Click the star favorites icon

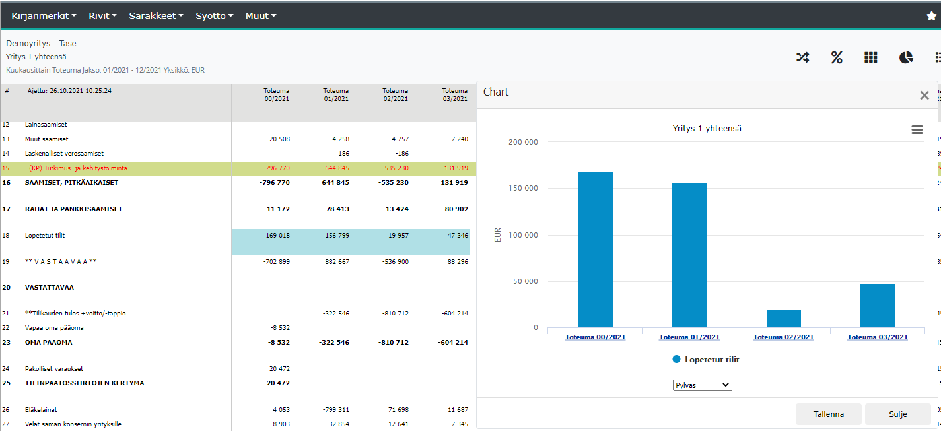tap(931, 16)
